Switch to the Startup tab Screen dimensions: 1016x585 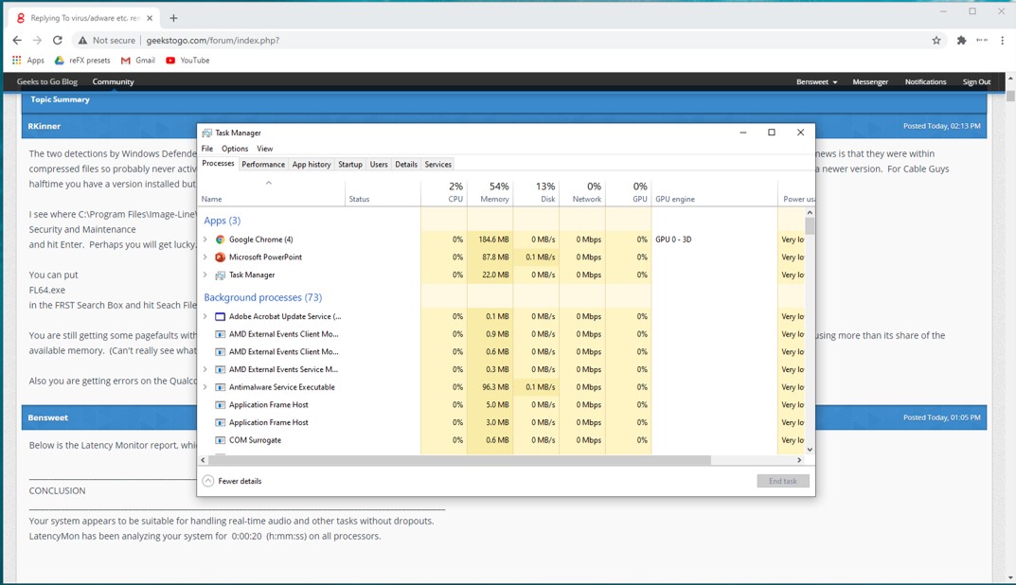coord(350,165)
